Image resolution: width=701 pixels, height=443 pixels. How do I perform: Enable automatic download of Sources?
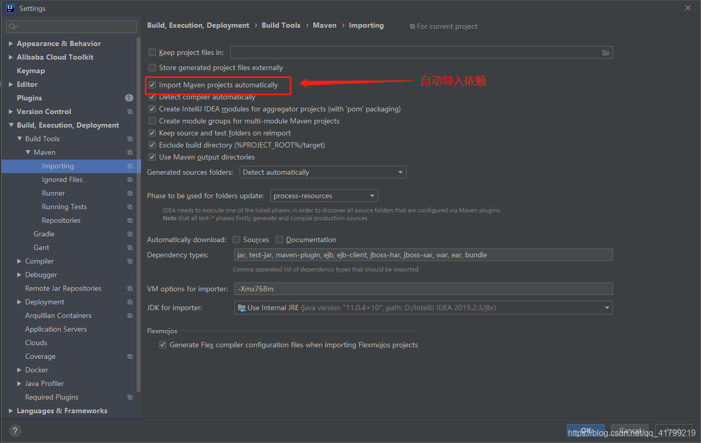[236, 240]
